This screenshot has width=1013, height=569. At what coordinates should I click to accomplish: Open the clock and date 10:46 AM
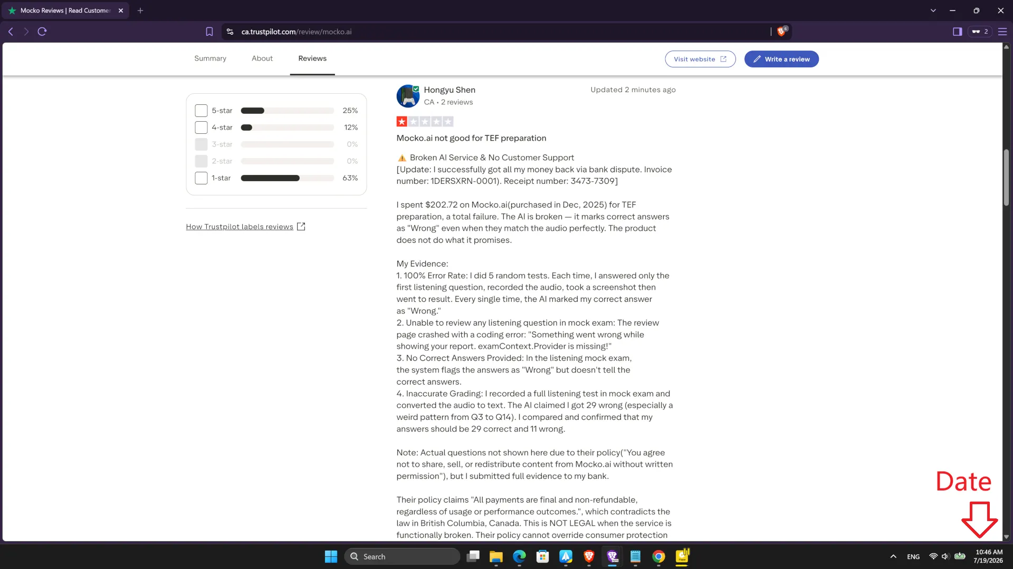[988, 556]
